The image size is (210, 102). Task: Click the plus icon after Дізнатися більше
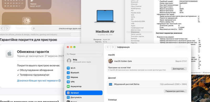(x=60, y=81)
